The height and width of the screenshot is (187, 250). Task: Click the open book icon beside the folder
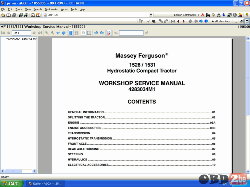[x=8, y=15]
